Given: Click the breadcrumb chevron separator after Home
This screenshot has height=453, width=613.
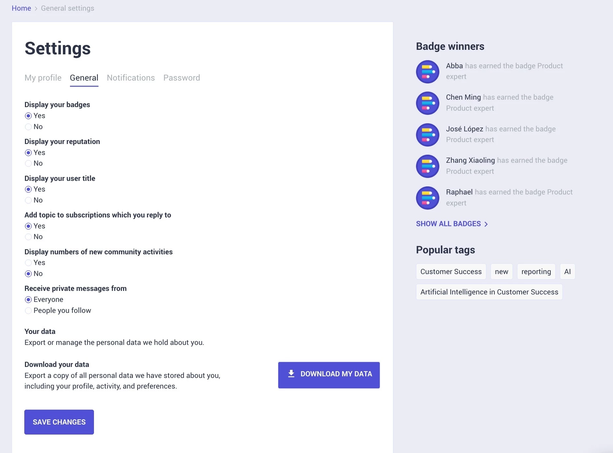Looking at the screenshot, I should (x=36, y=9).
